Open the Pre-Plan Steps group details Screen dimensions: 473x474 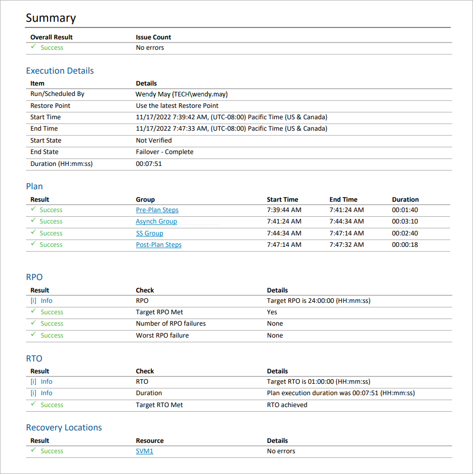[x=157, y=210]
